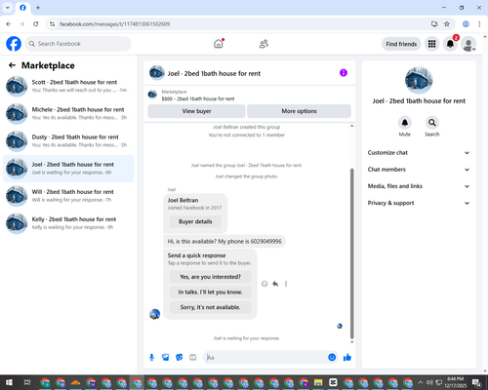The width and height of the screenshot is (488, 390).
Task: Open Chrome's three-dot menu
Action: [479, 24]
